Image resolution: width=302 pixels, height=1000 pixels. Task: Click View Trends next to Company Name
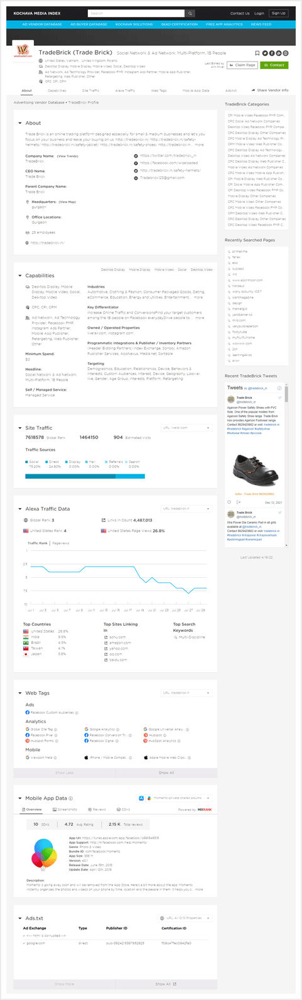pos(68,156)
